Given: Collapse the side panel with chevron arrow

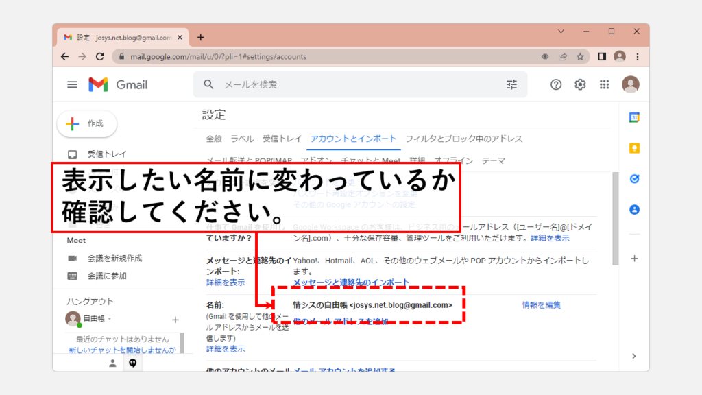Looking at the screenshot, I should click(x=634, y=356).
